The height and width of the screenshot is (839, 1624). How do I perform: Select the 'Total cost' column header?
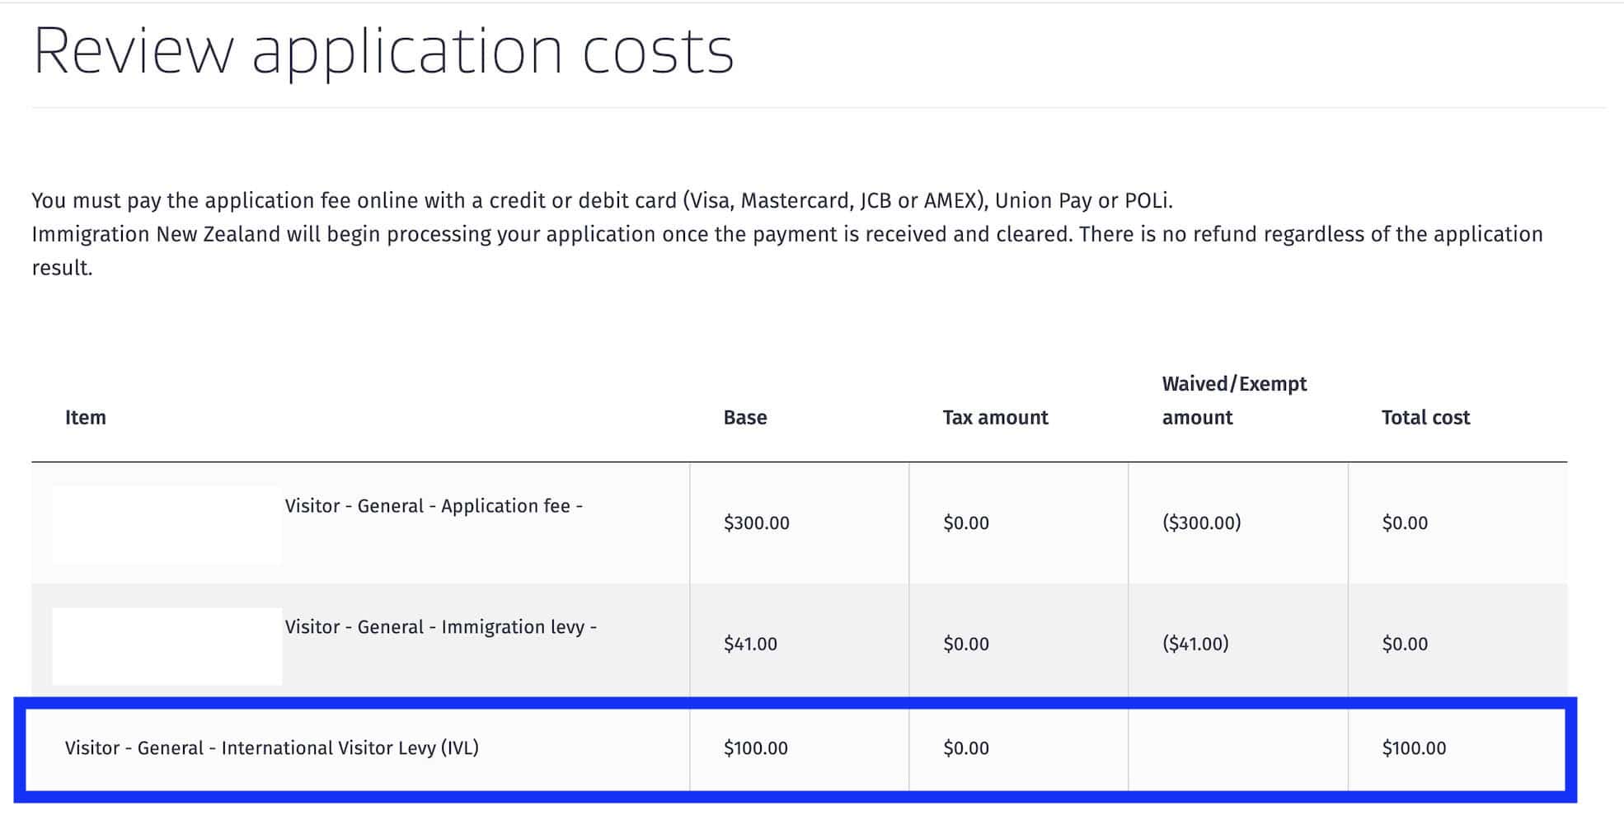click(x=1425, y=418)
